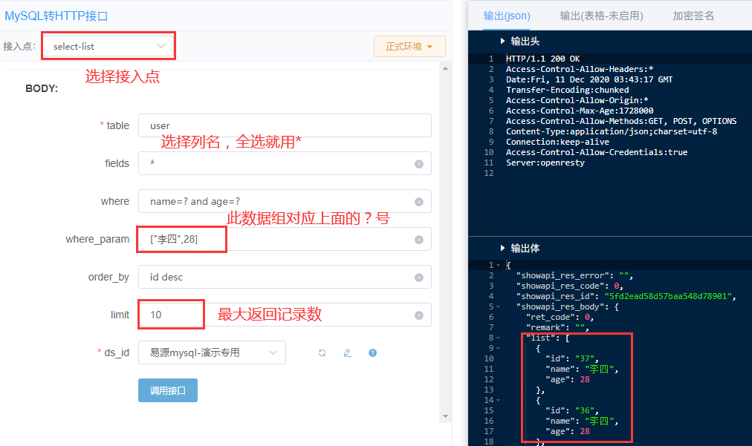Screen dimensions: 752x446
Task: Collapse the 输出体 section triangle
Action: point(502,248)
